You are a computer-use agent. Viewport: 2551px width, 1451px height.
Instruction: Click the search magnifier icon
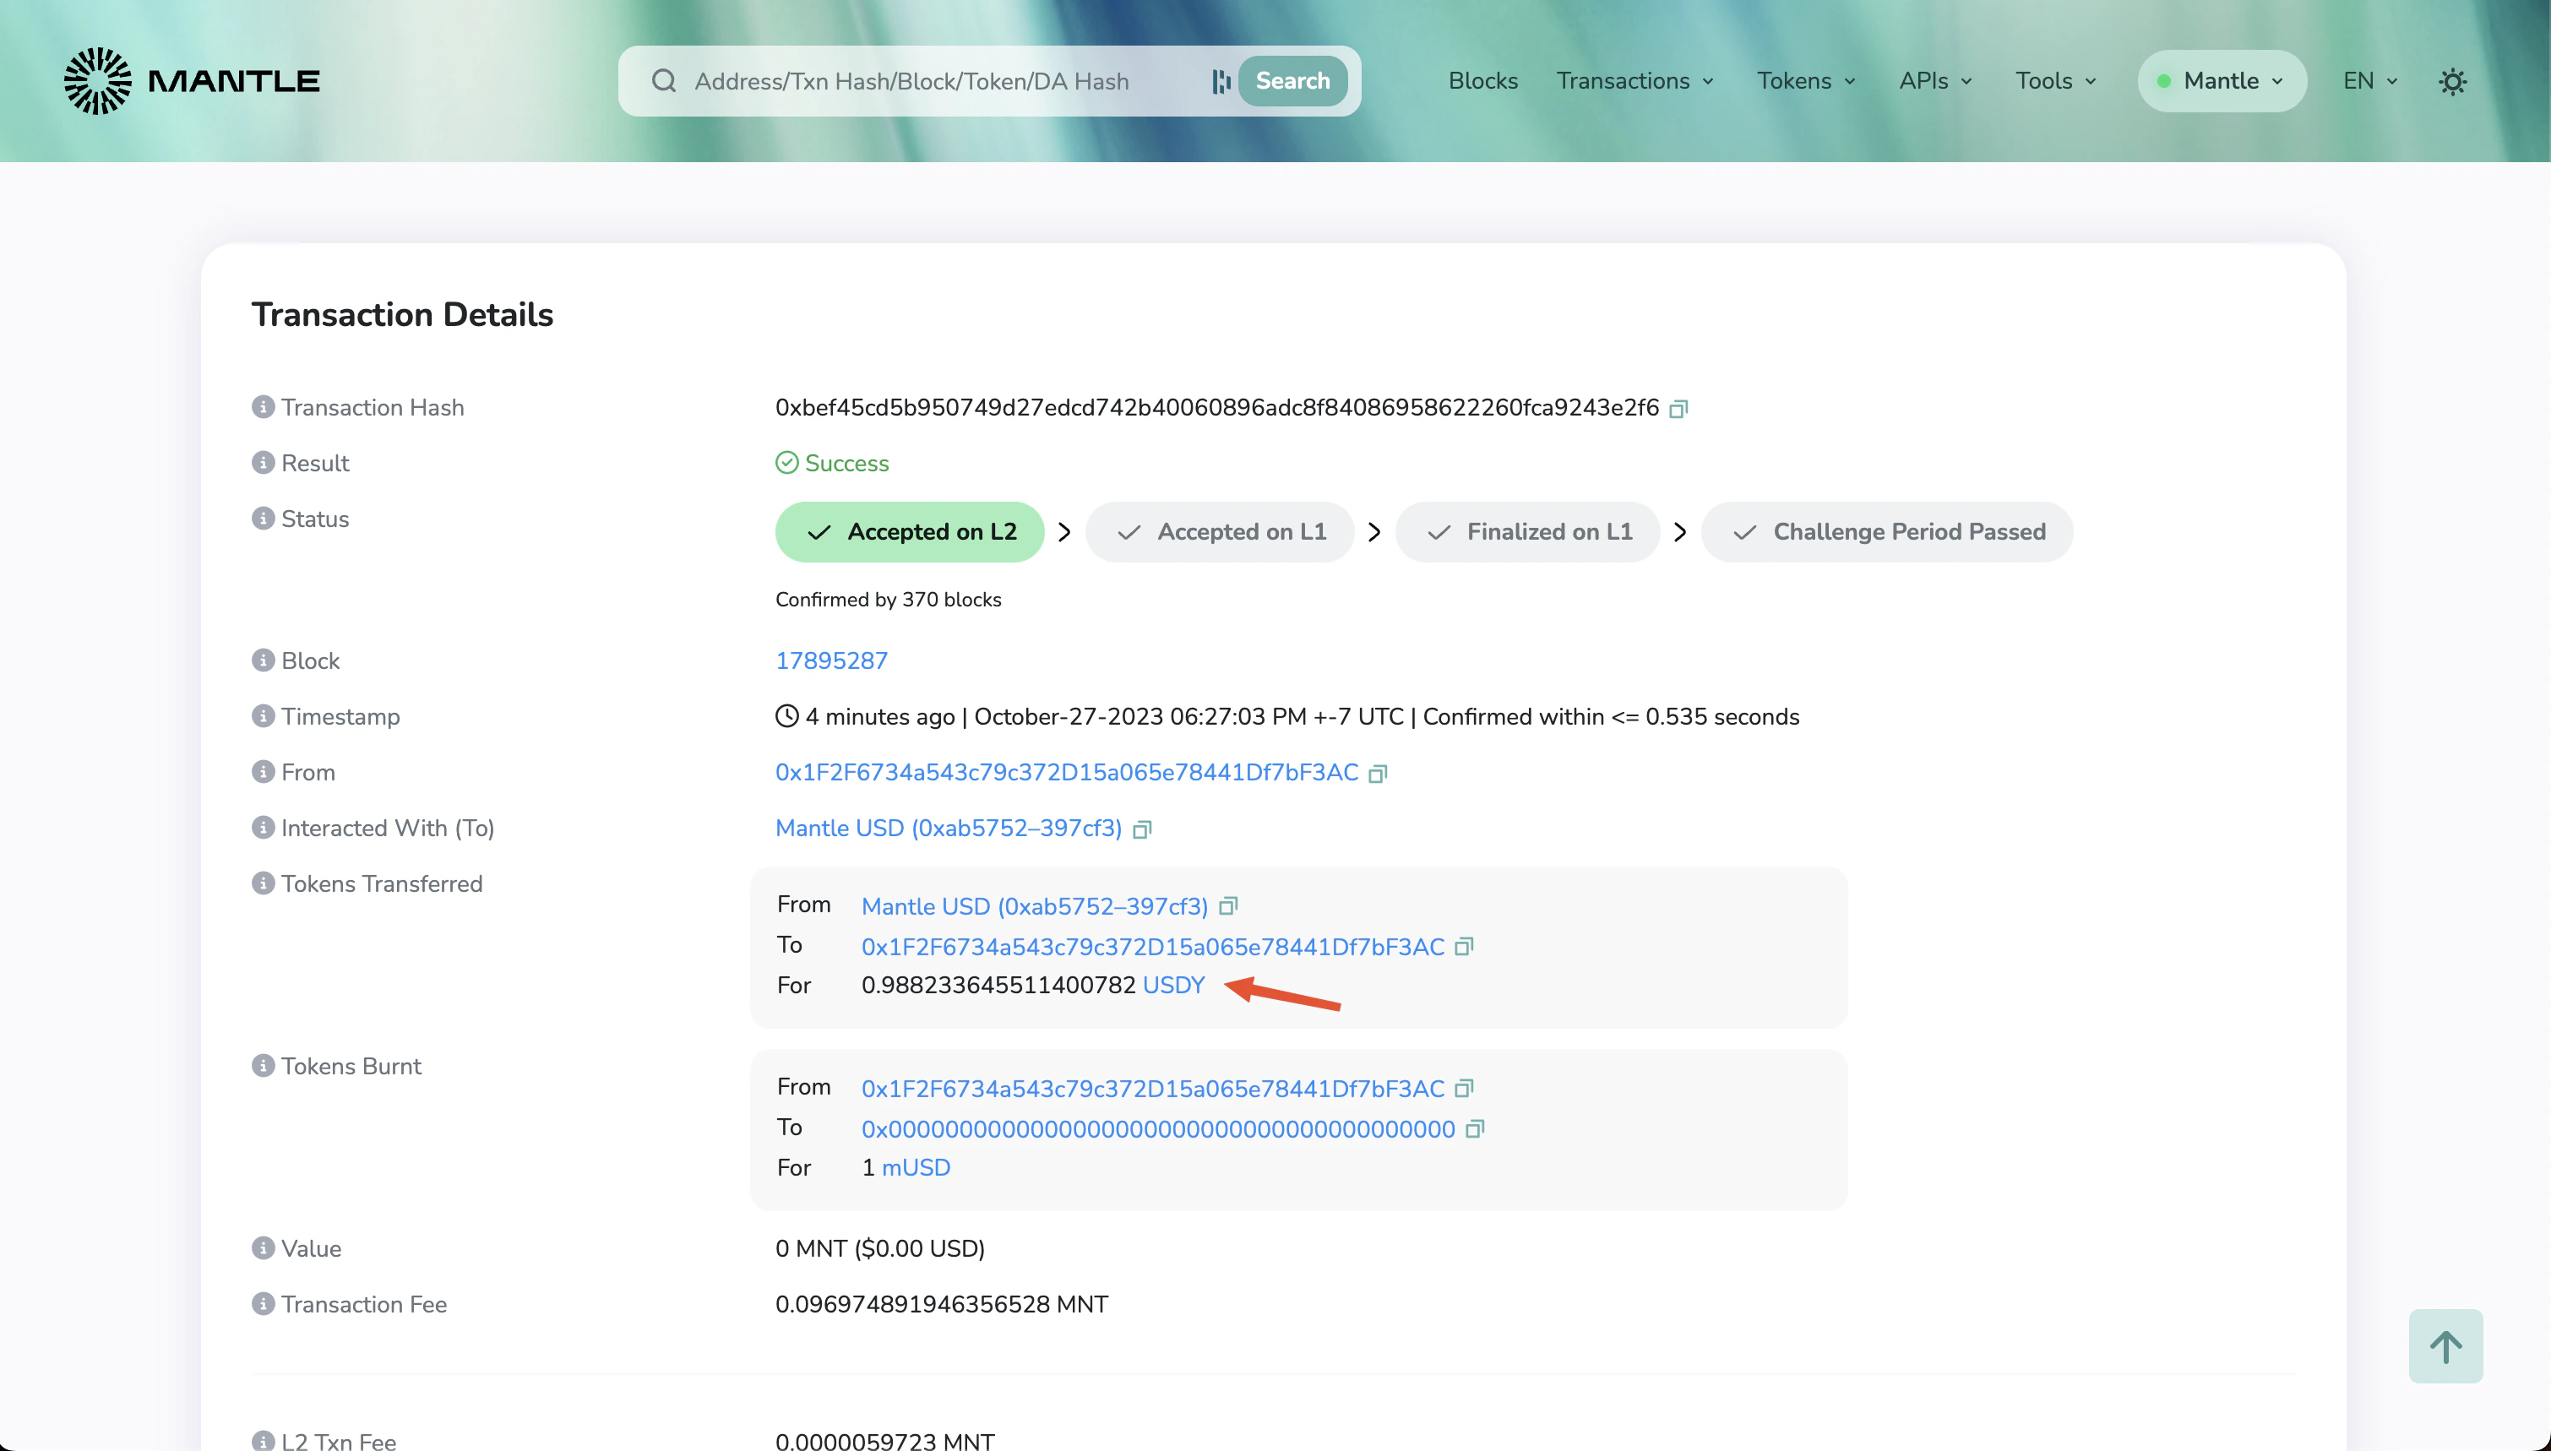click(x=665, y=81)
